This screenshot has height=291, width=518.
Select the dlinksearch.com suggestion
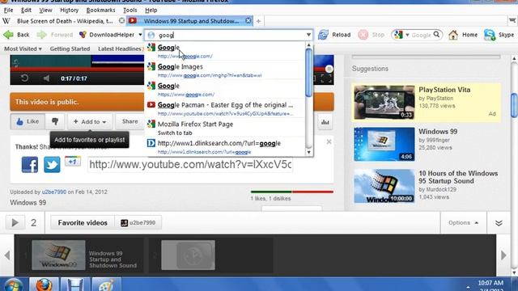tap(225, 147)
